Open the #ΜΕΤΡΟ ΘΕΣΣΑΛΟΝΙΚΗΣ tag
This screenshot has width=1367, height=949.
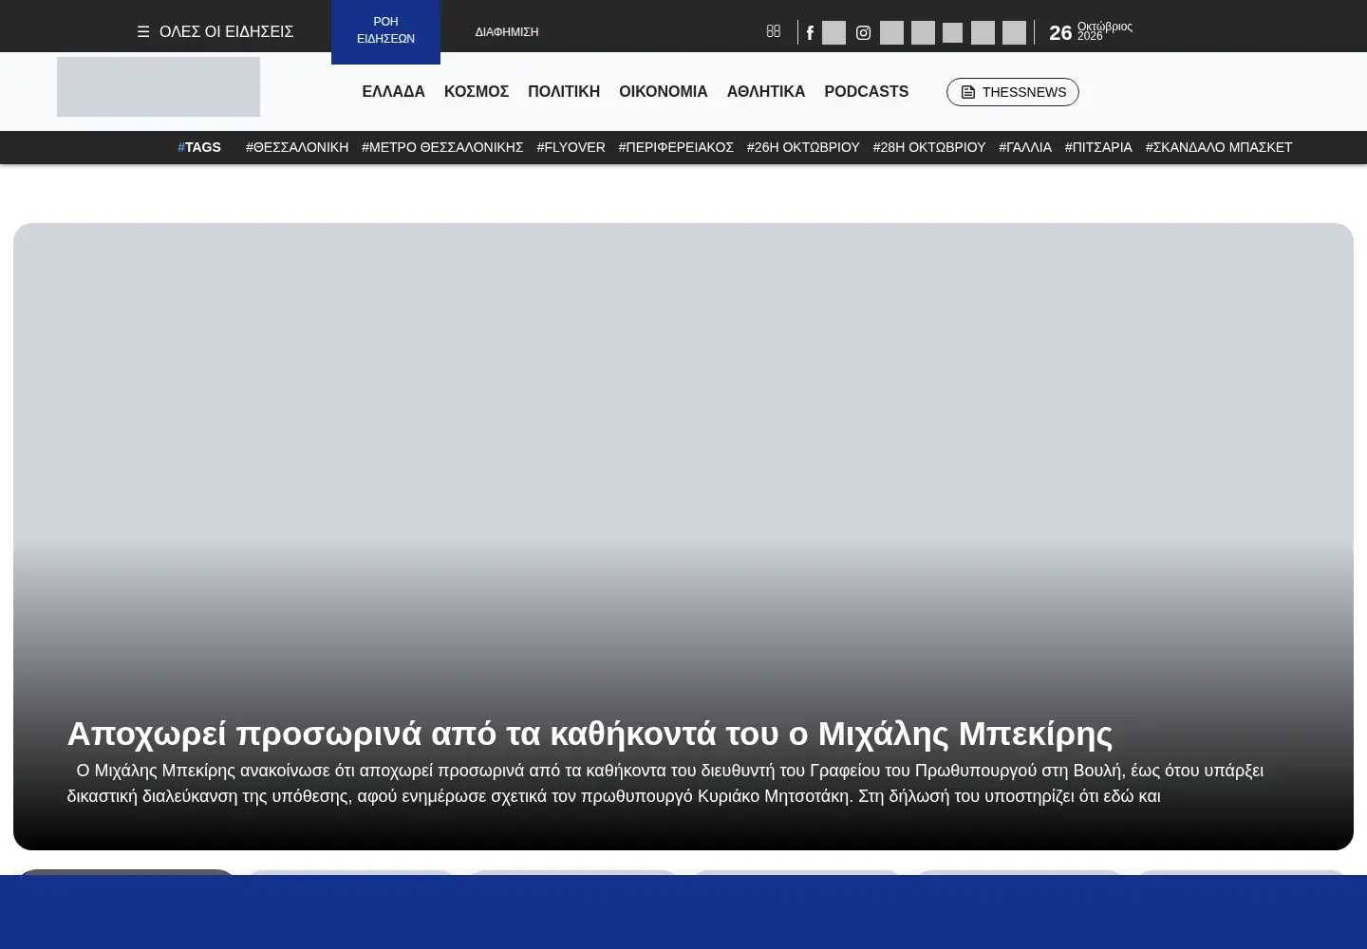coord(442,147)
